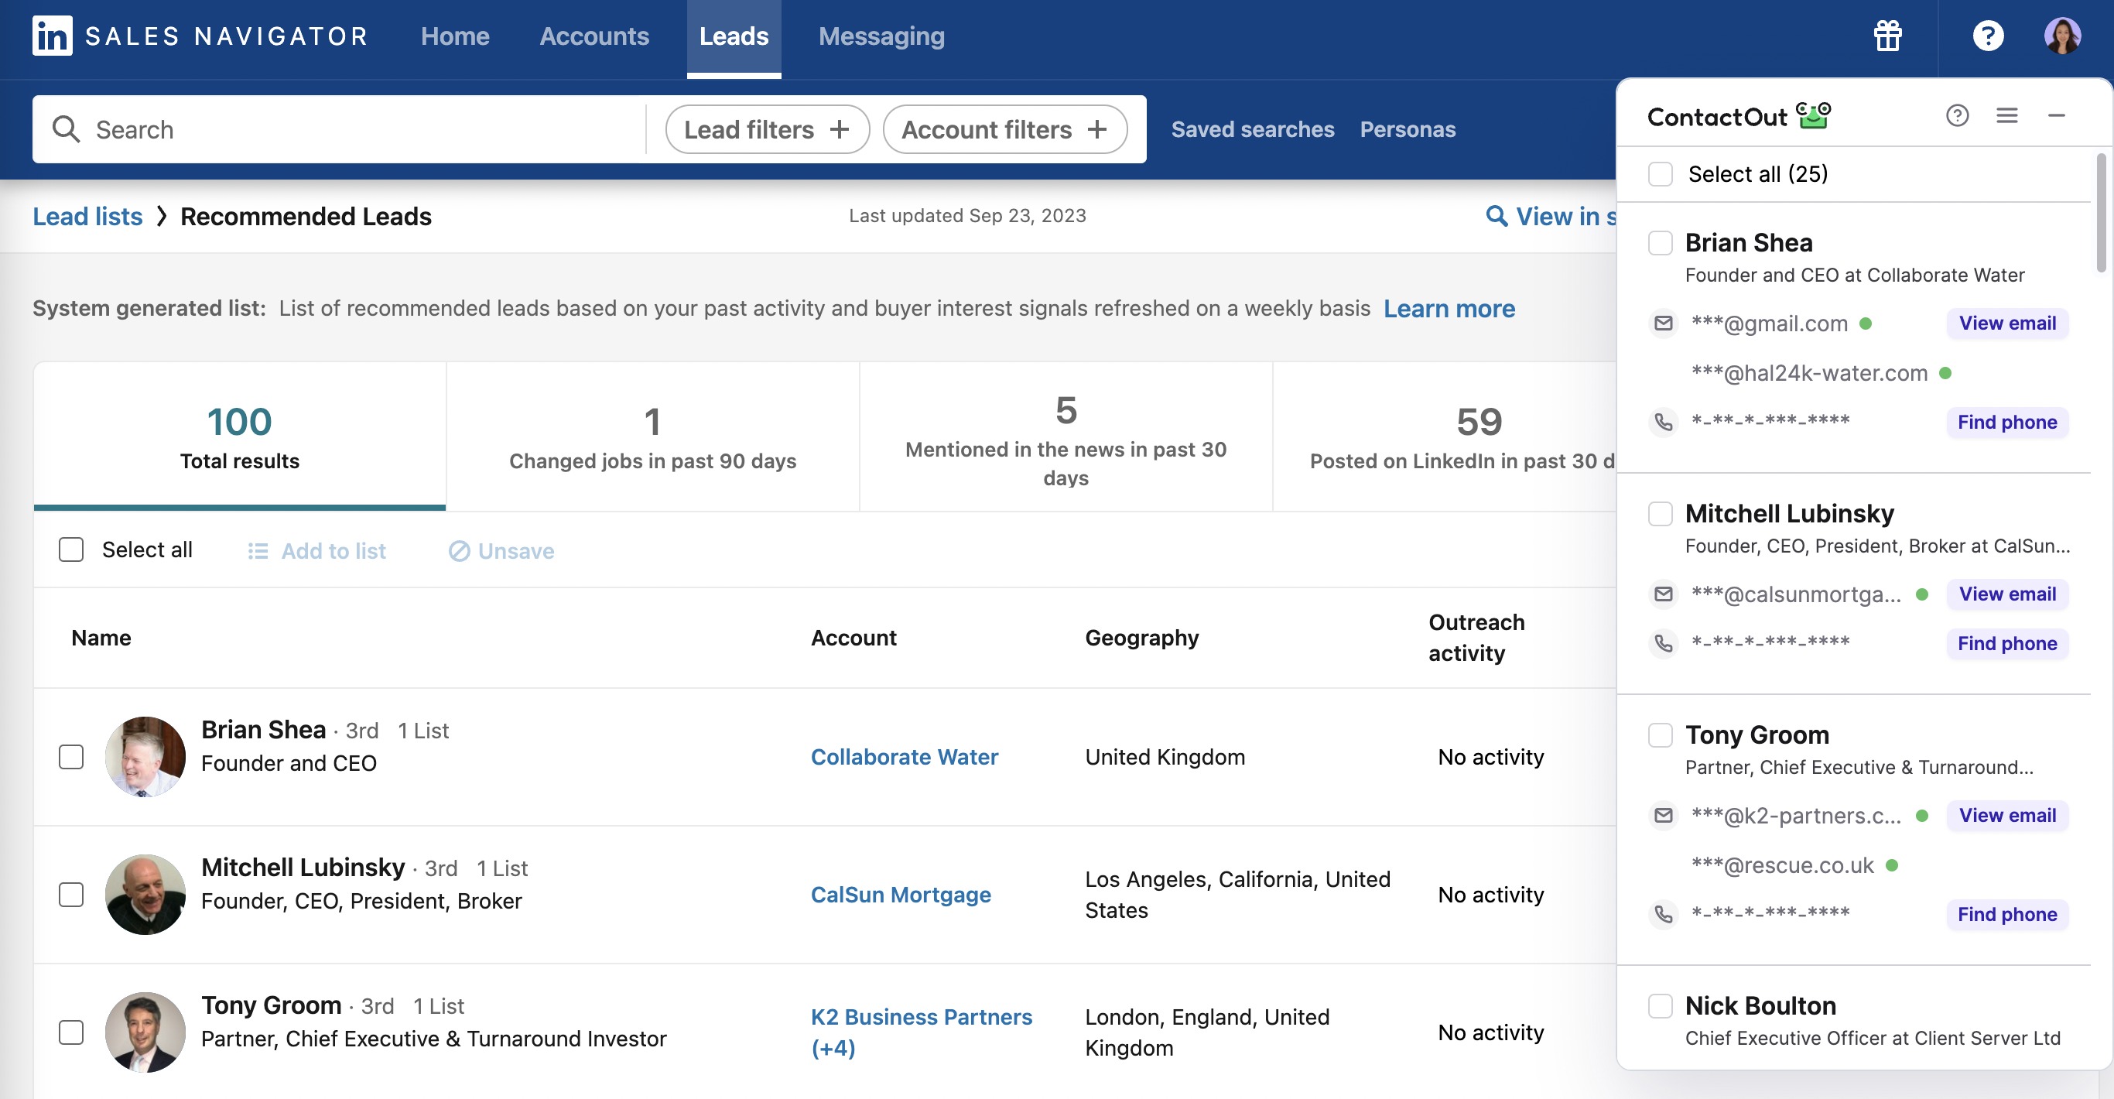Go to the Accounts nav tab
This screenshot has height=1099, width=2114.
point(593,36)
